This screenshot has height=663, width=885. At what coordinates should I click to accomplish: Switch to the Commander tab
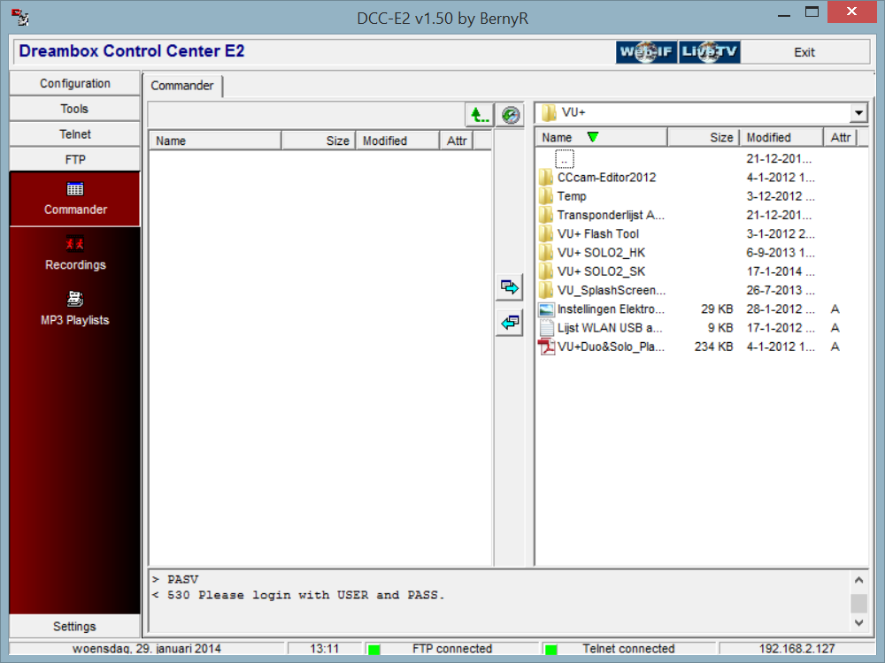point(182,86)
